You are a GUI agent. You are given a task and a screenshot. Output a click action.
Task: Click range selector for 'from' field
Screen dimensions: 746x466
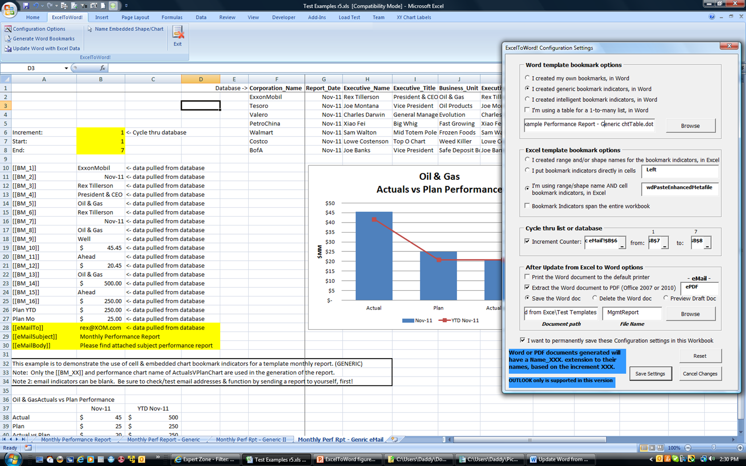[665, 243]
